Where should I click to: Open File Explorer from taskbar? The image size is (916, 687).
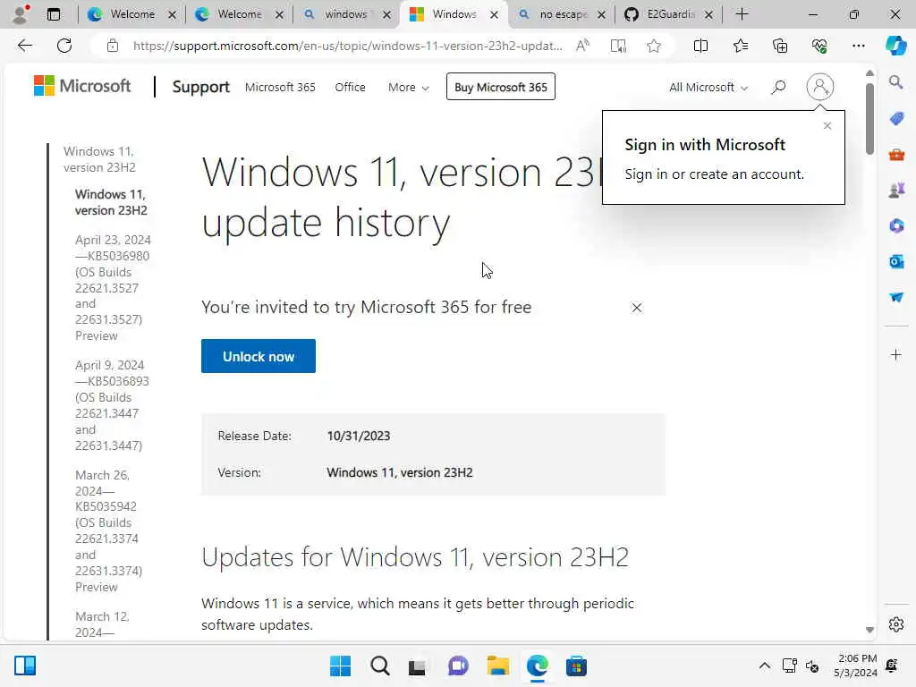(497, 666)
